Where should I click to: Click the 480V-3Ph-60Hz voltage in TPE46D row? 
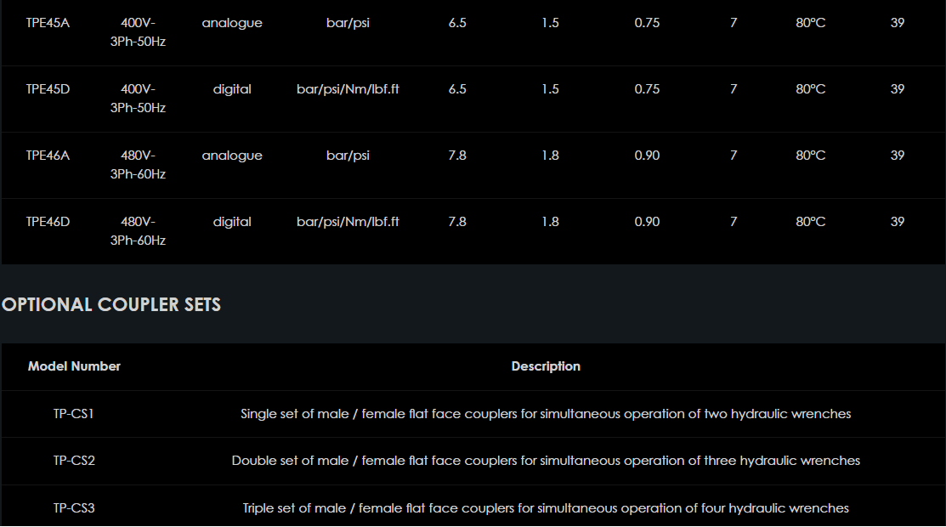tap(138, 230)
